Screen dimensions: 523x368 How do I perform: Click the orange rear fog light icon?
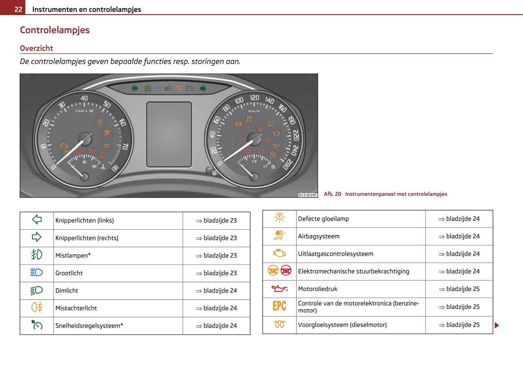click(x=37, y=308)
